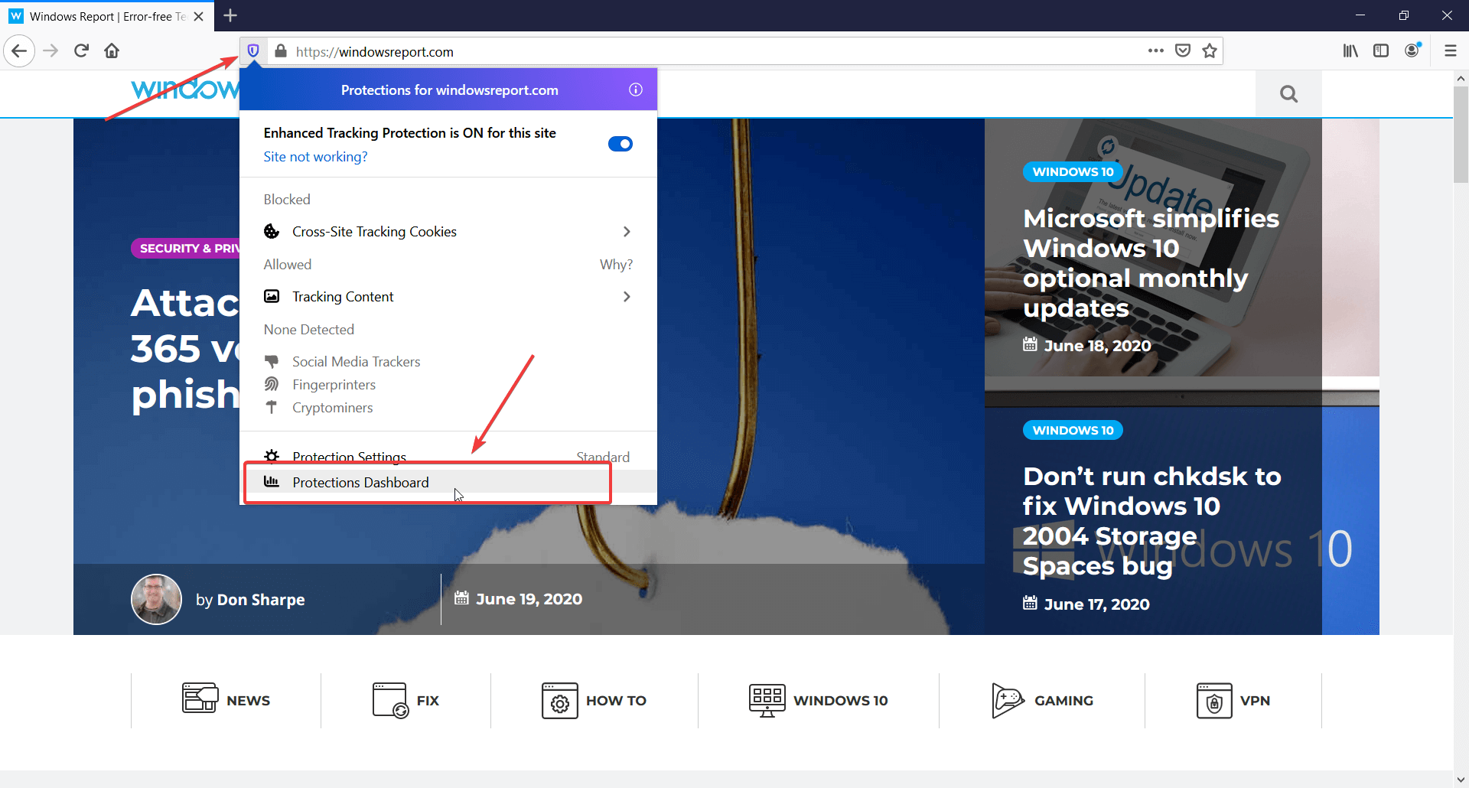Expand Tracking Content details
This screenshot has height=788, width=1469.
(448, 297)
